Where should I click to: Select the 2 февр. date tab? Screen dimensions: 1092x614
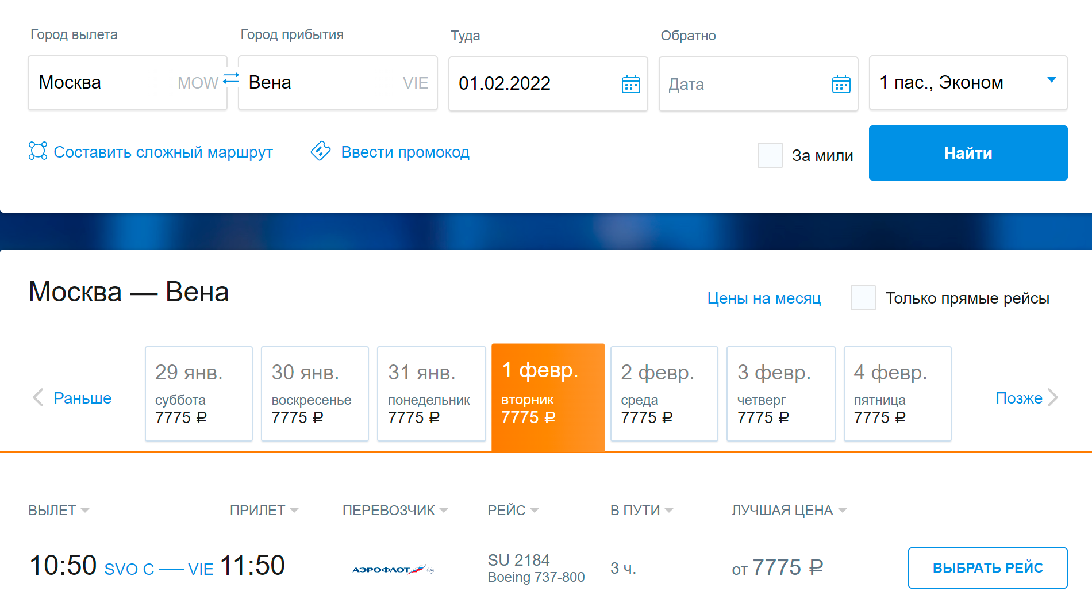coord(664,394)
